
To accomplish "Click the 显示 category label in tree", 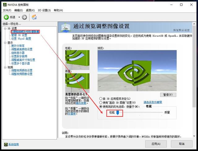I will (10, 43).
